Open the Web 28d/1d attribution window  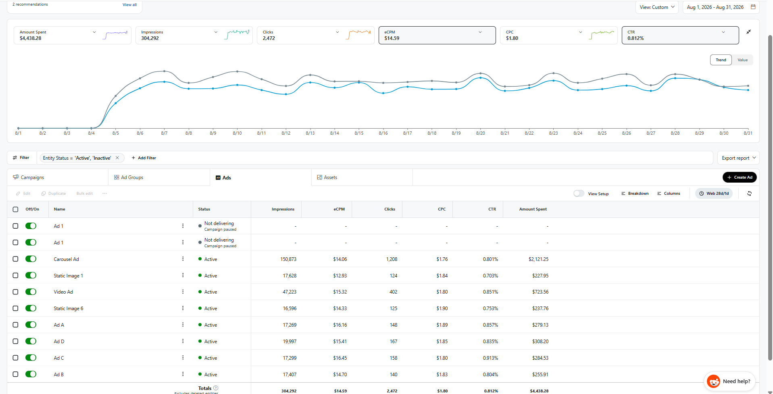coord(714,194)
